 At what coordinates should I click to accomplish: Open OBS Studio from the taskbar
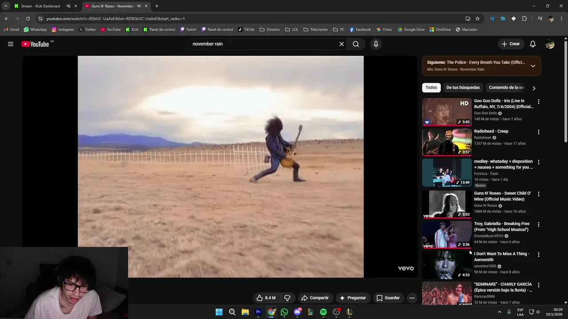[x=336, y=312]
